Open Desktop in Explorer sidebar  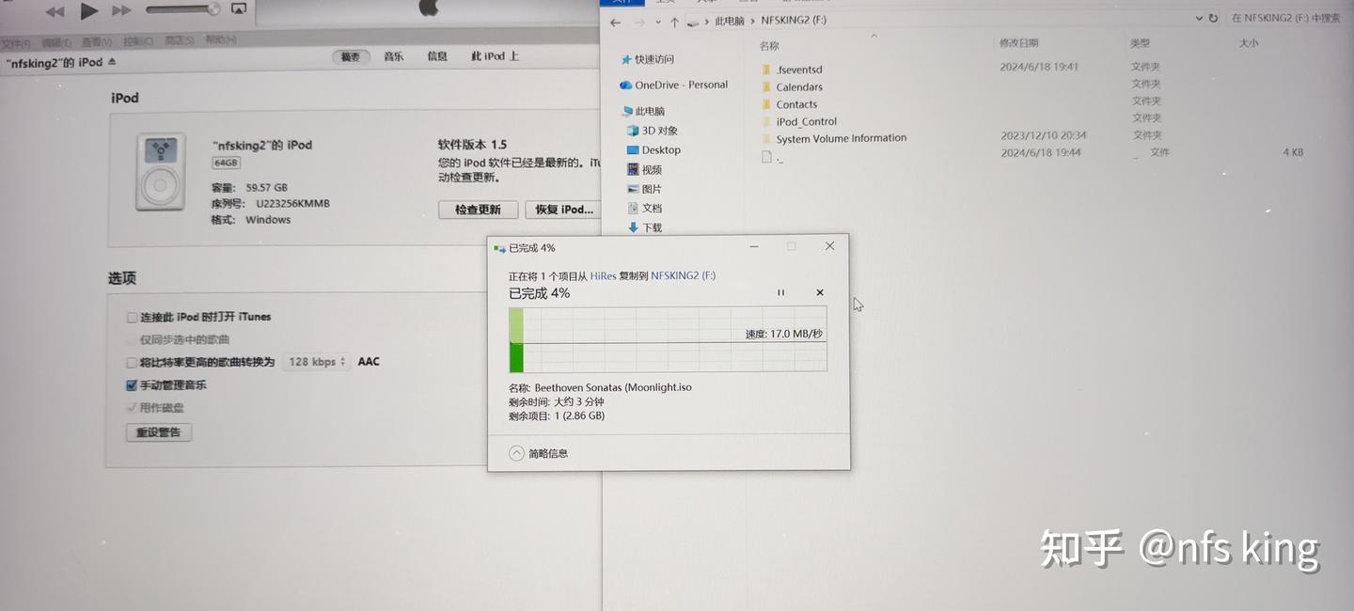[653, 150]
